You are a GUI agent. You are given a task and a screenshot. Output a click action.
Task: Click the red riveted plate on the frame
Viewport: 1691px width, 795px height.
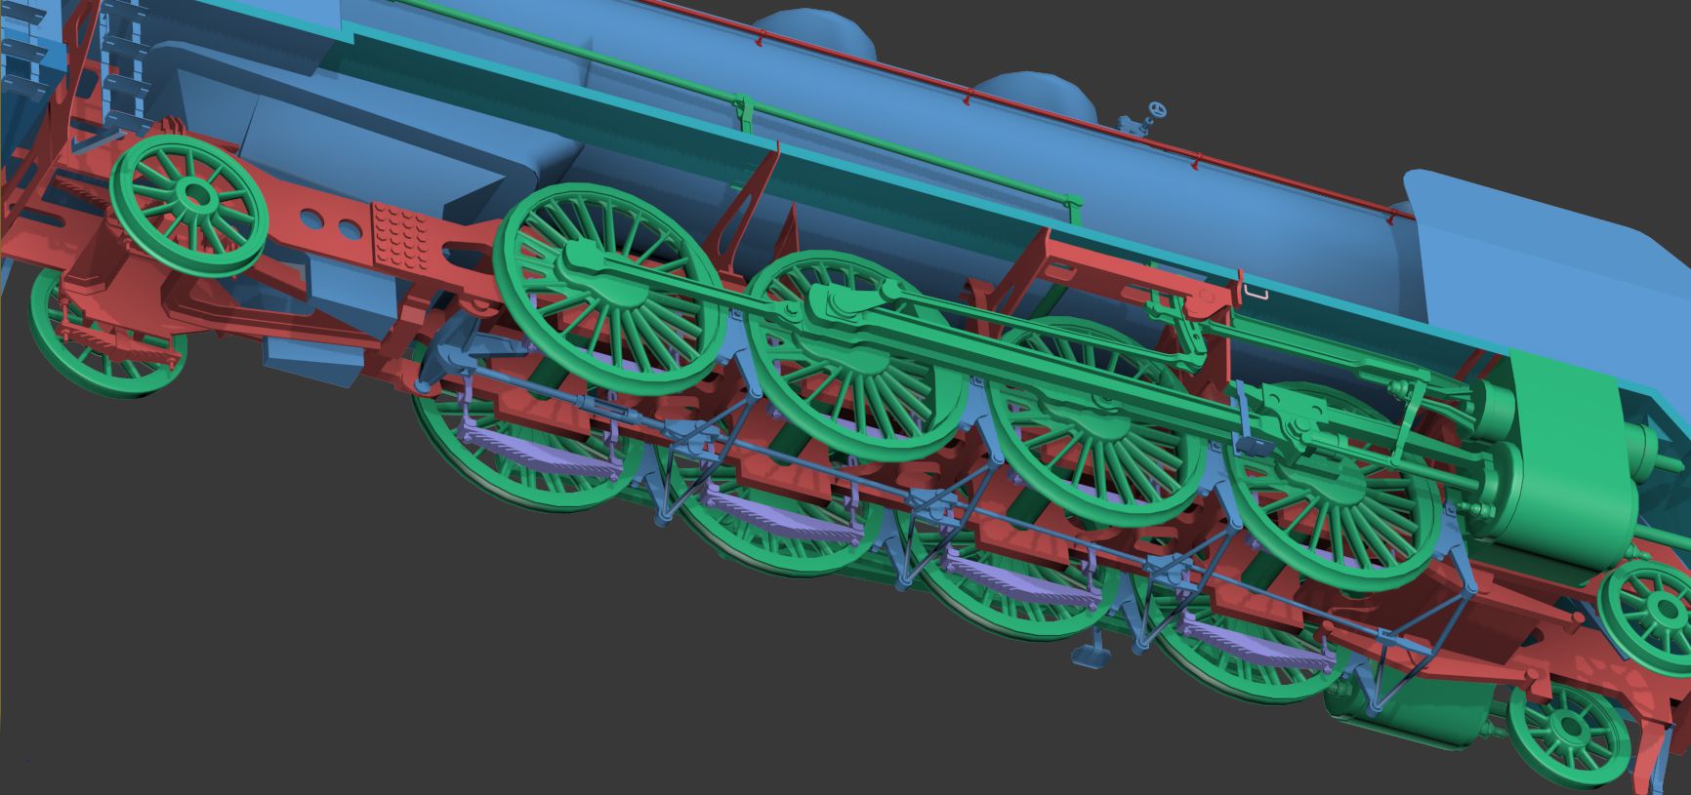[x=400, y=235]
